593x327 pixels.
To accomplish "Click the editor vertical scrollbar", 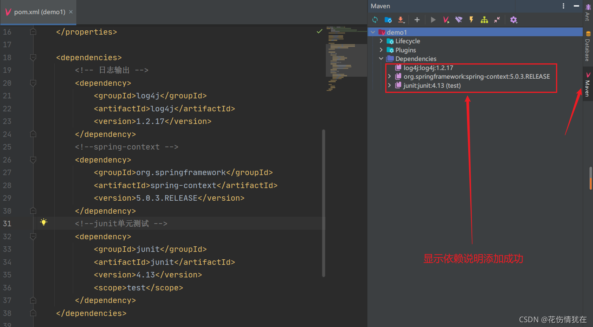I will 324,203.
